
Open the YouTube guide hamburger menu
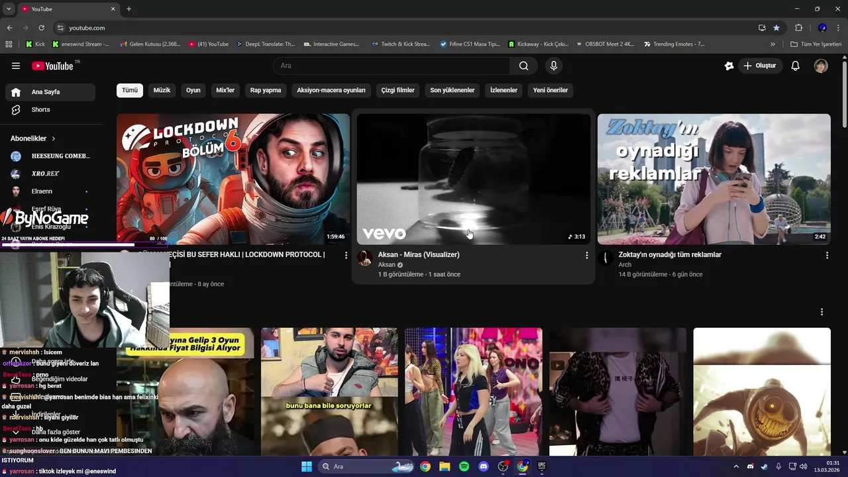point(16,66)
